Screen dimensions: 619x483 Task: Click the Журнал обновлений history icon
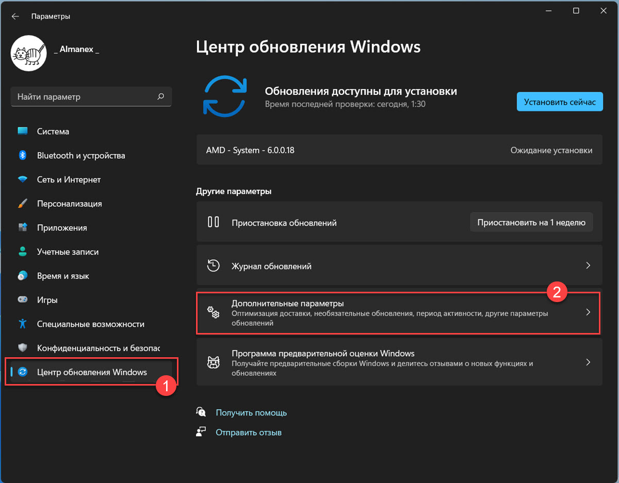tap(214, 266)
